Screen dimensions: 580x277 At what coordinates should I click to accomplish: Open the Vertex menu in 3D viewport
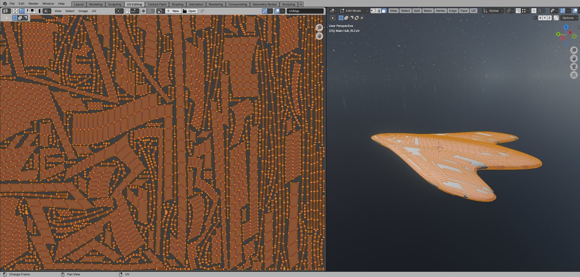point(440,11)
